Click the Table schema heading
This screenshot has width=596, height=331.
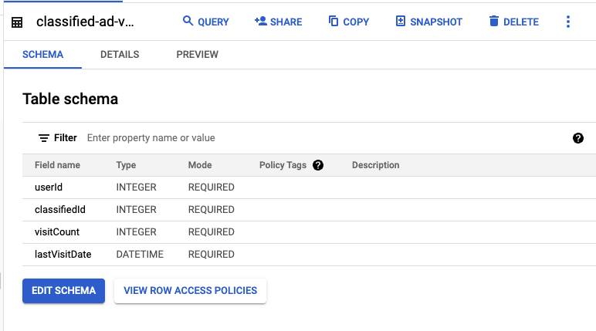pyautogui.click(x=70, y=99)
